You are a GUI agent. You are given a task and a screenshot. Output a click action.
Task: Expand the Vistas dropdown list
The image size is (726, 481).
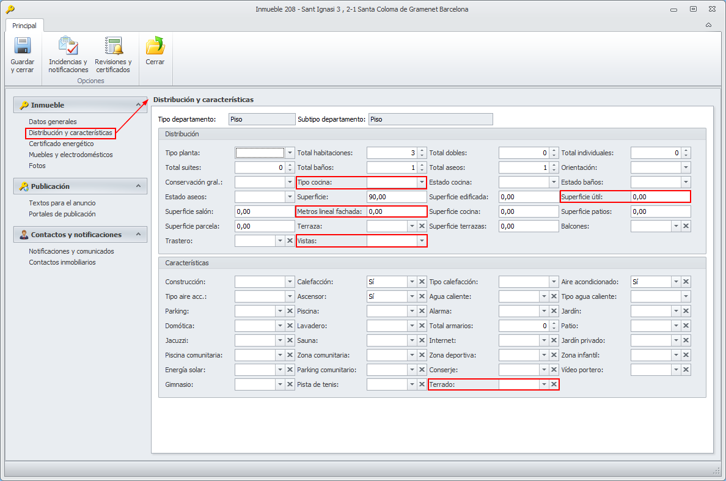coord(421,241)
